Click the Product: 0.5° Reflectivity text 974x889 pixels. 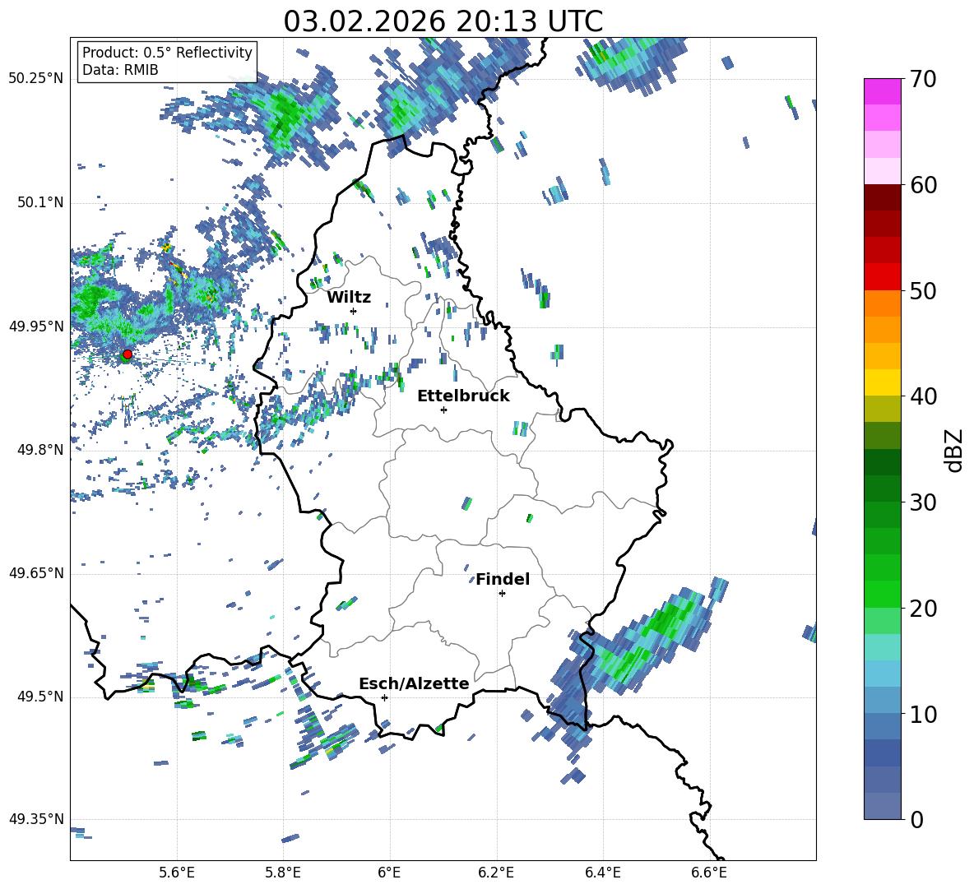pyautogui.click(x=167, y=53)
